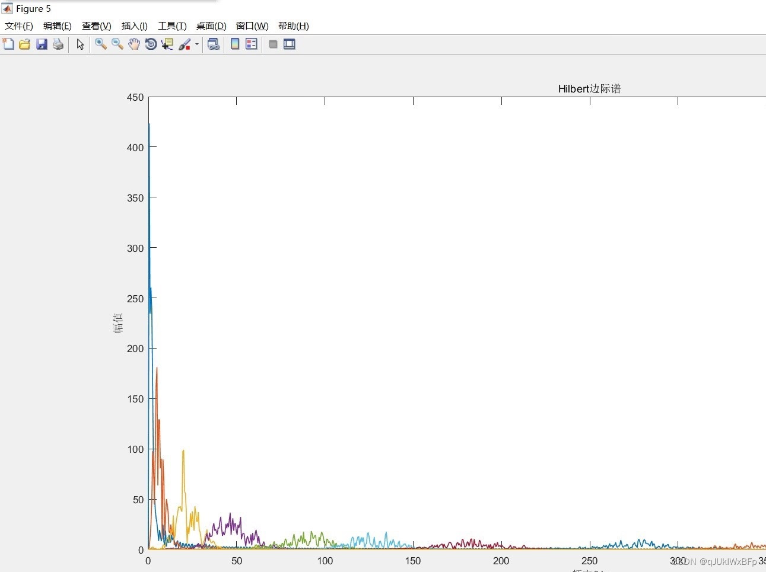Insert a legend using toolbar icon

[252, 44]
